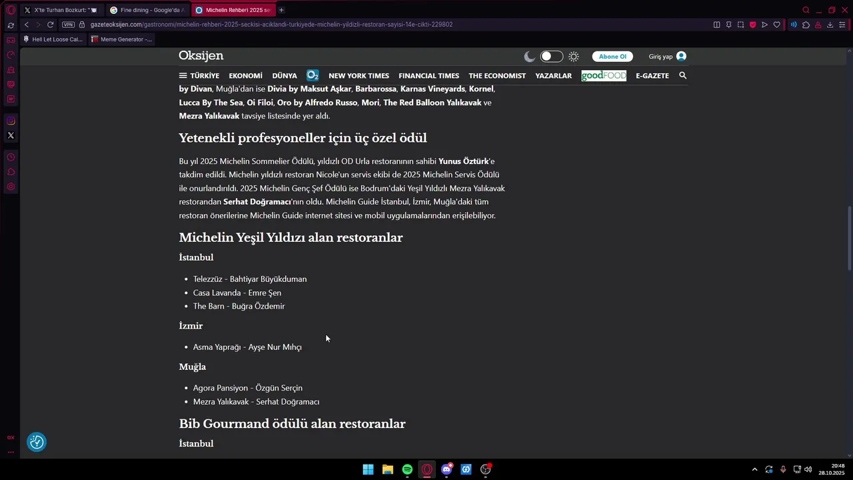Click the Abone Ol subscribe button

612,57
